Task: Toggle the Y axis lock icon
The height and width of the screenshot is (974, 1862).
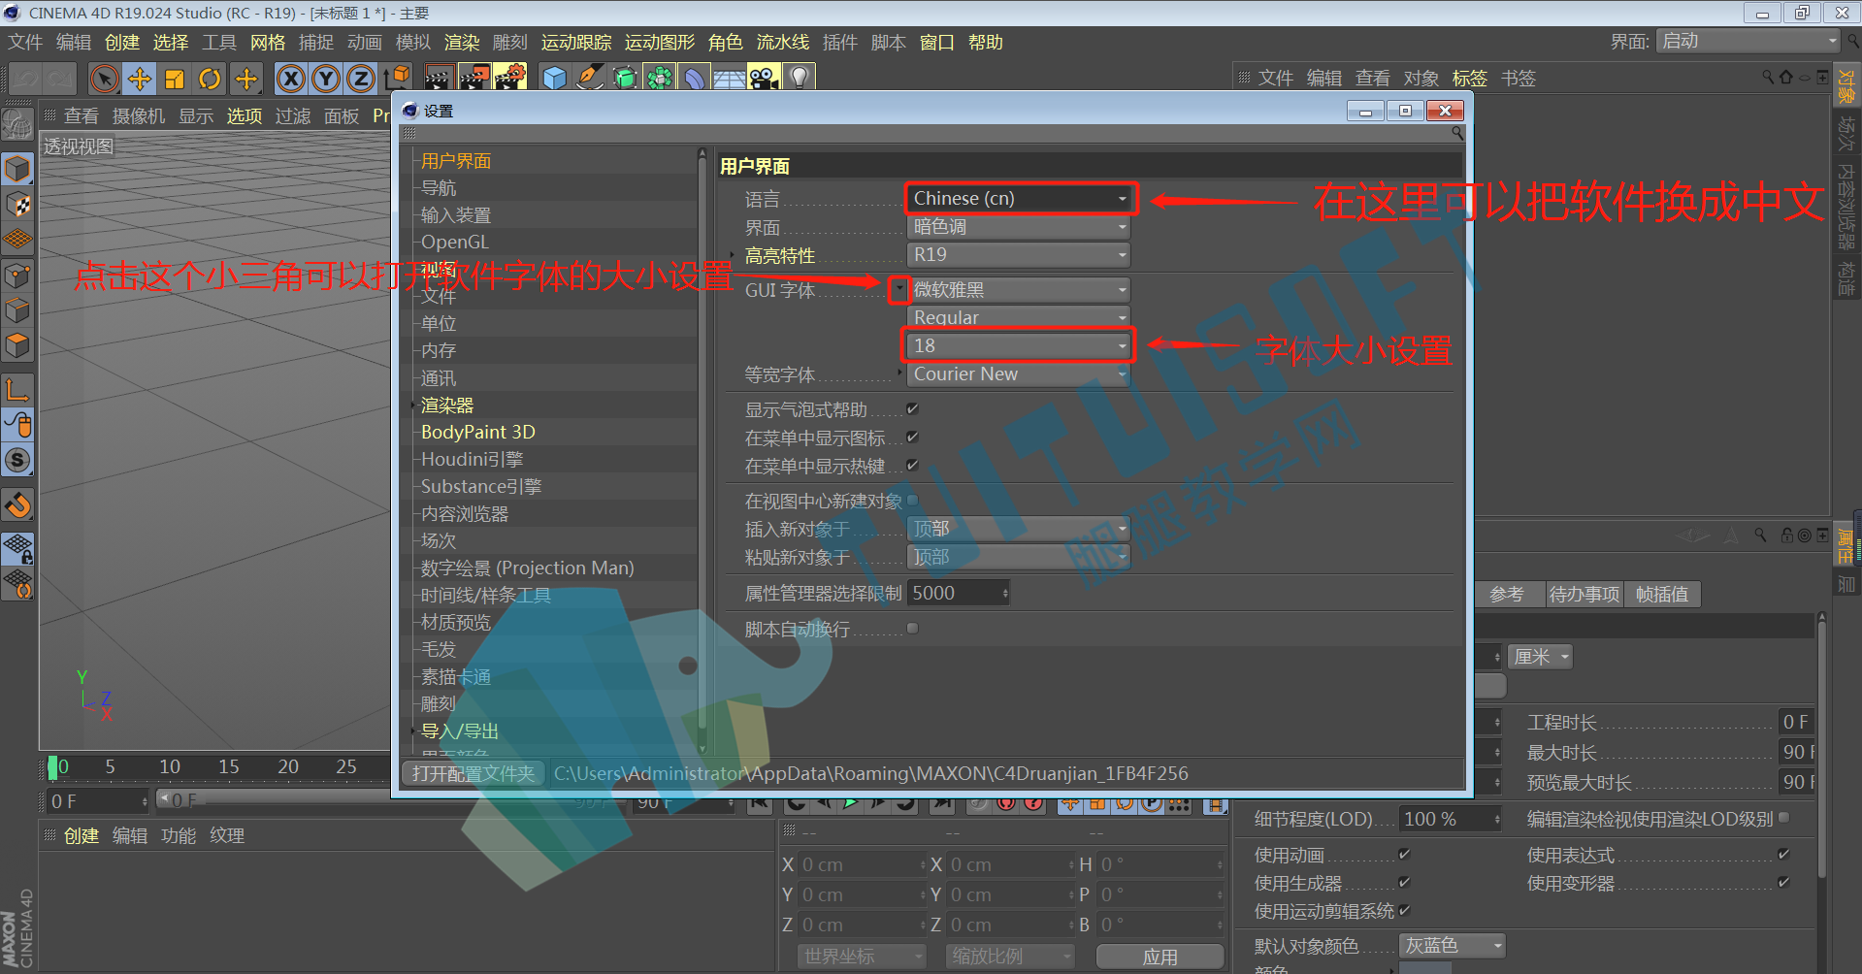Action: (x=325, y=79)
